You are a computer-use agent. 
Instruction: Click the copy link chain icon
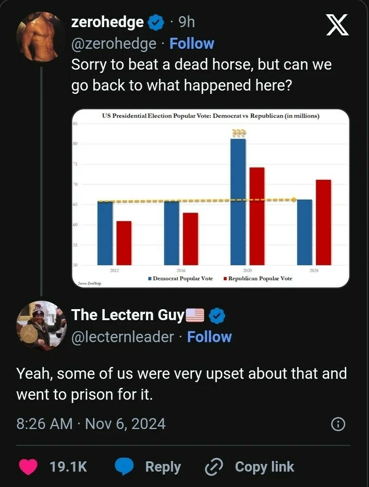point(214,467)
